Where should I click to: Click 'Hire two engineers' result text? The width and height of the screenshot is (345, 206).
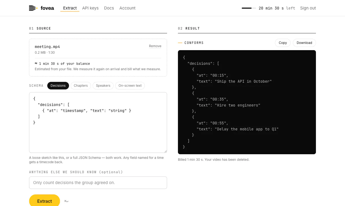tap(237, 105)
